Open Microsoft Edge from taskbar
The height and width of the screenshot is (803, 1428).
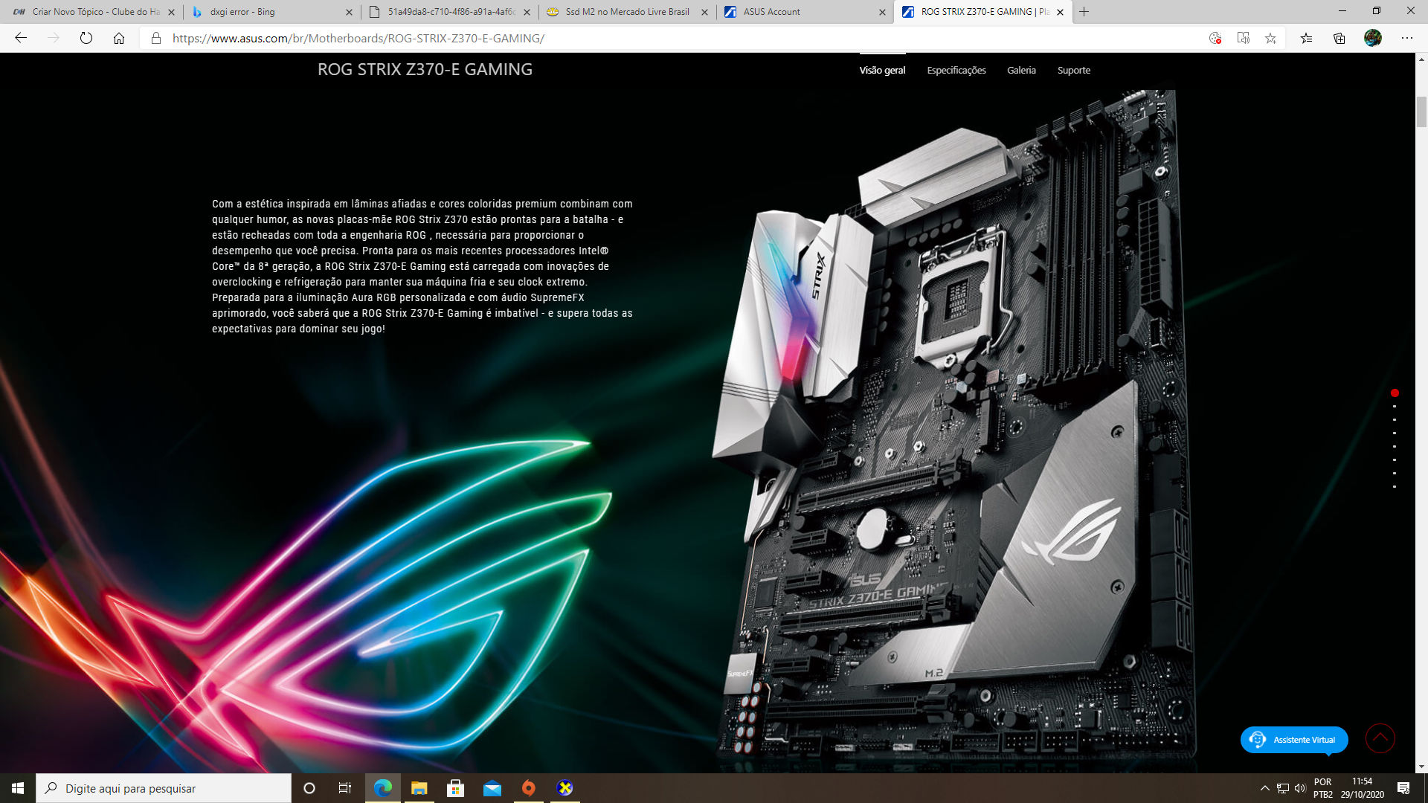tap(383, 788)
